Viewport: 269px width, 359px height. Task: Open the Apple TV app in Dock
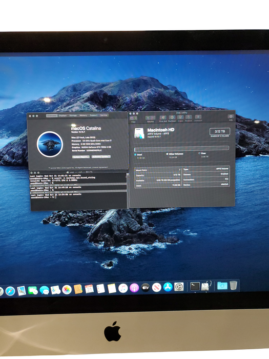146,288
